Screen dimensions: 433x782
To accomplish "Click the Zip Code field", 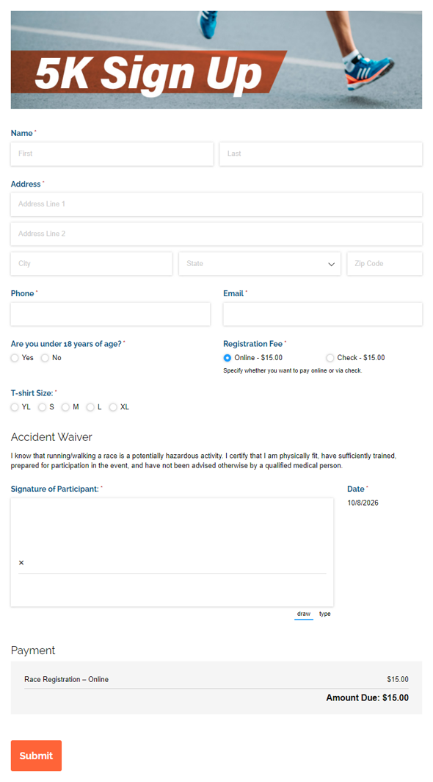I will (x=385, y=263).
